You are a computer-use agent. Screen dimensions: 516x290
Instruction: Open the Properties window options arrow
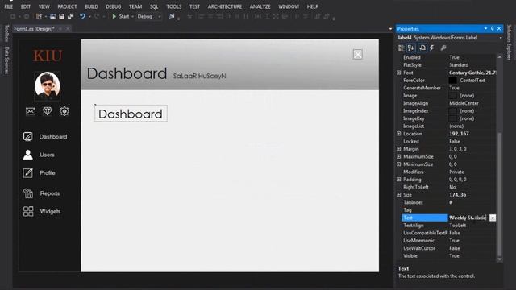[x=485, y=29]
